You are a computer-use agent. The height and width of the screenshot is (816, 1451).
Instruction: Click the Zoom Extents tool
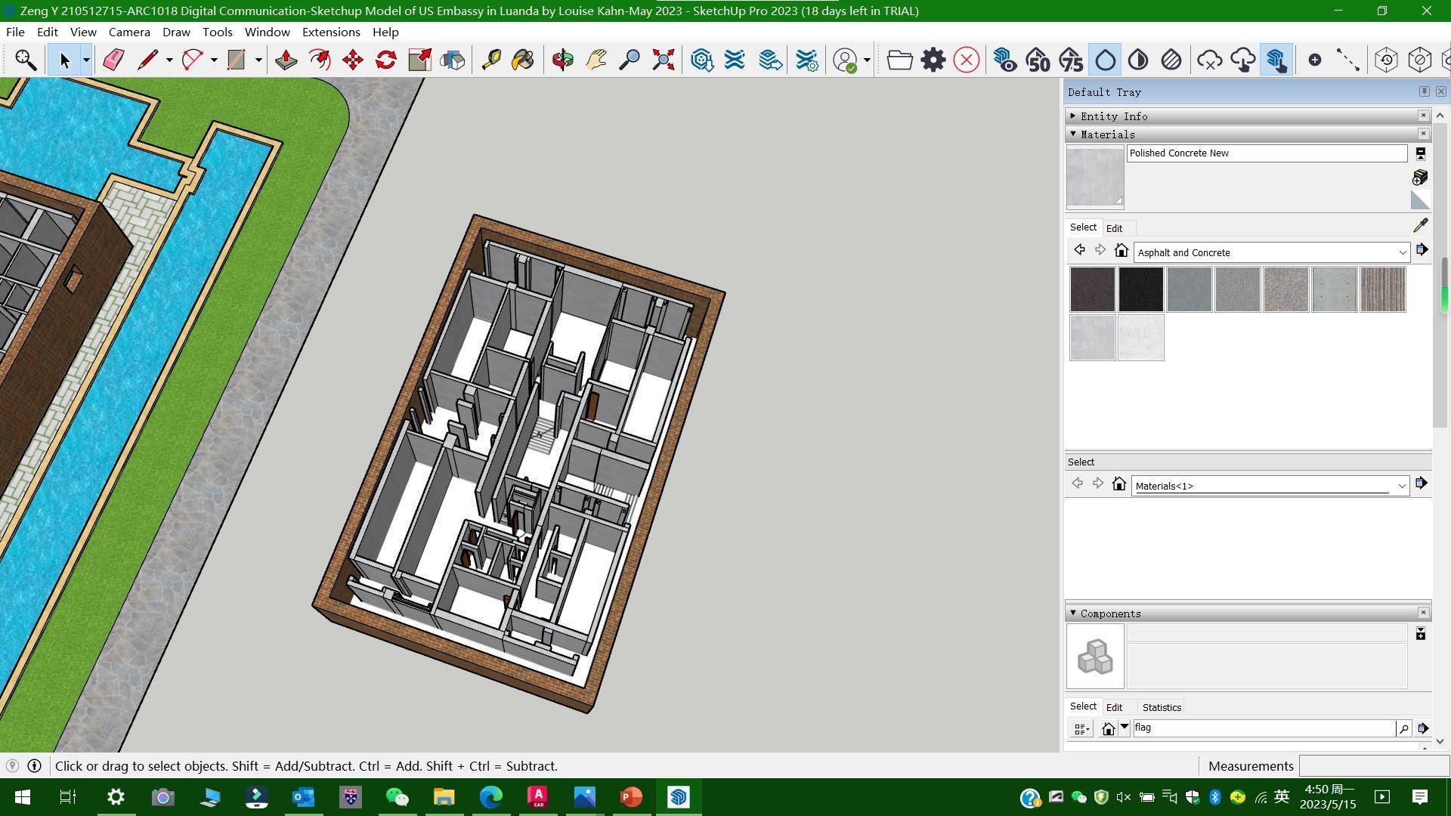[x=663, y=60]
